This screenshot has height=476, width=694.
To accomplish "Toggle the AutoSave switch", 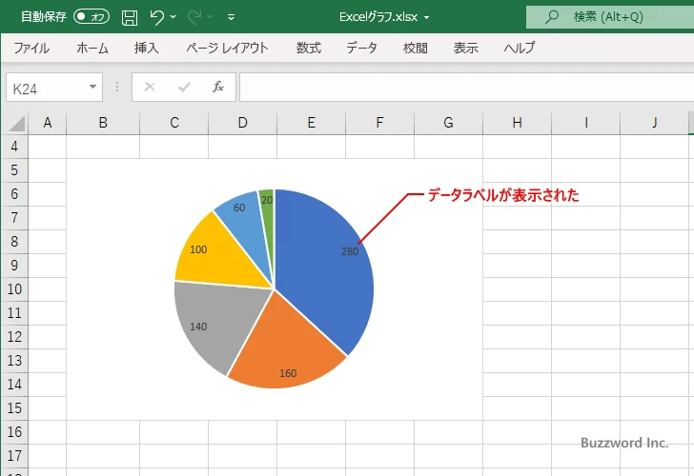I will point(92,17).
